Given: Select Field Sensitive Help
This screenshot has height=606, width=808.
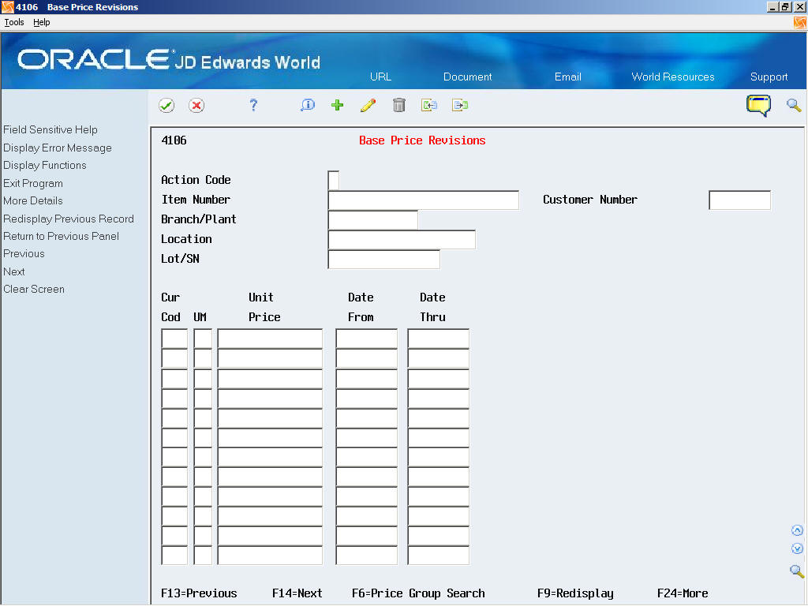Looking at the screenshot, I should click(x=50, y=130).
